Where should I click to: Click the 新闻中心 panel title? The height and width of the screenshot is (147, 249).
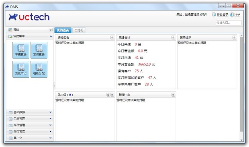coord(124,95)
